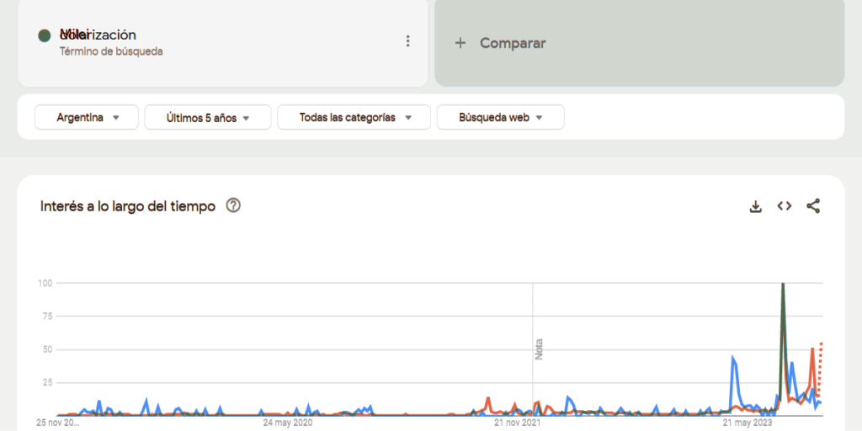Image resolution: width=862 pixels, height=431 pixels.
Task: Click the share chart icon
Action: tap(812, 206)
